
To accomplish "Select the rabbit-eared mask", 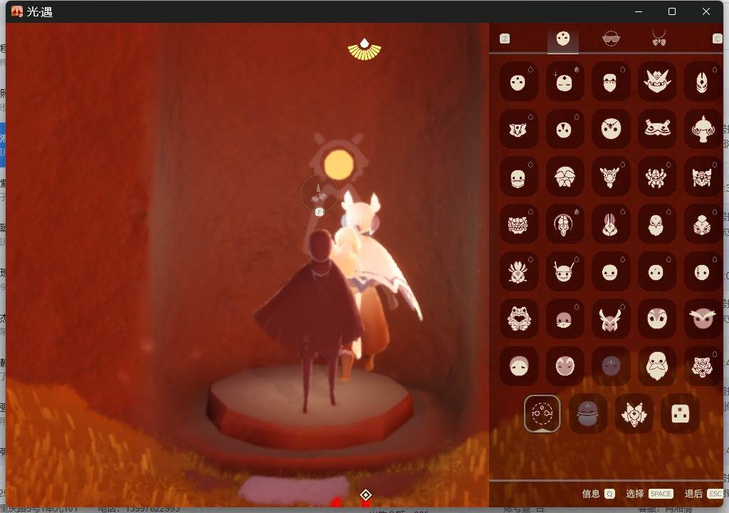I will [x=610, y=224].
